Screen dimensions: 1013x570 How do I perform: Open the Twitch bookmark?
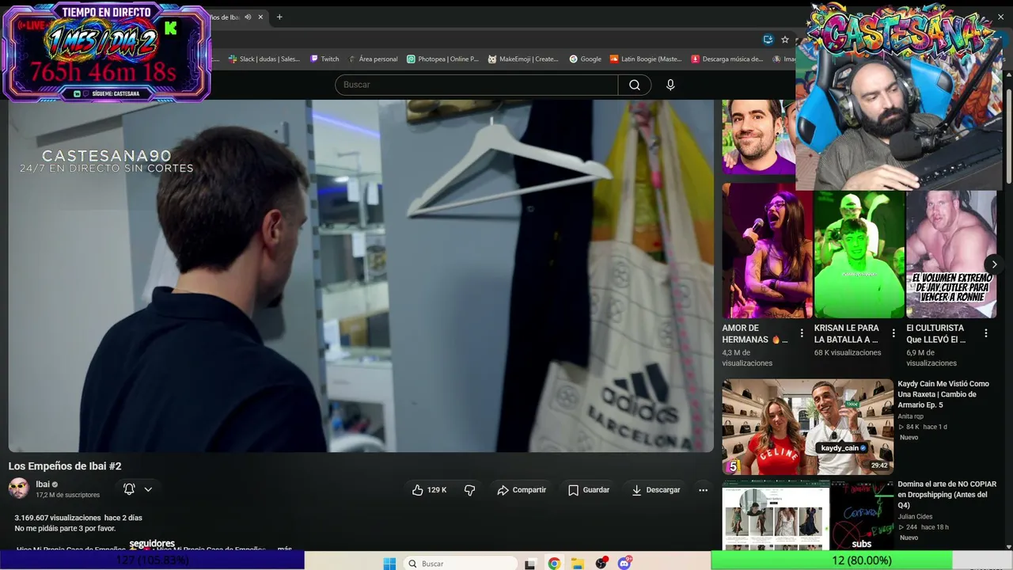coord(324,59)
